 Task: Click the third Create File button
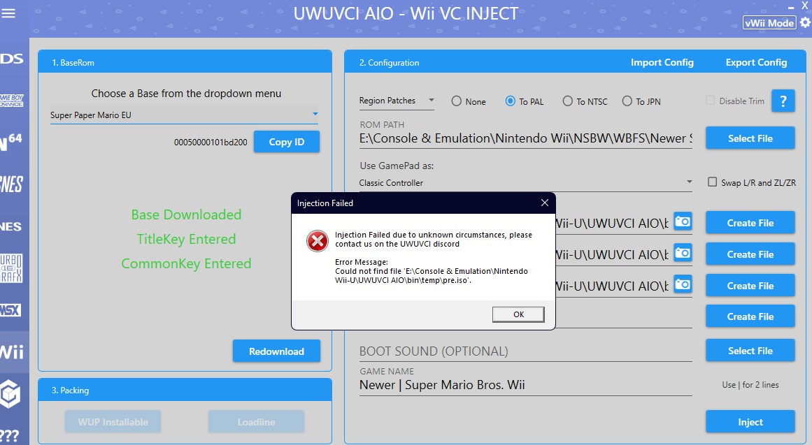(x=750, y=286)
